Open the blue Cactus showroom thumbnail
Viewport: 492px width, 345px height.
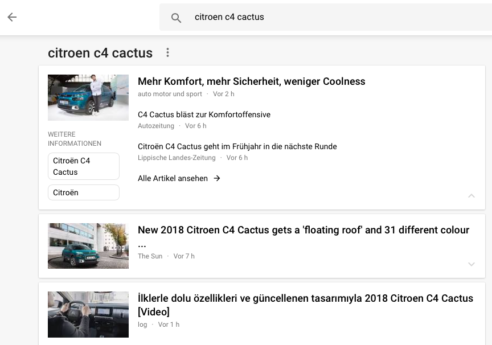coord(88,97)
